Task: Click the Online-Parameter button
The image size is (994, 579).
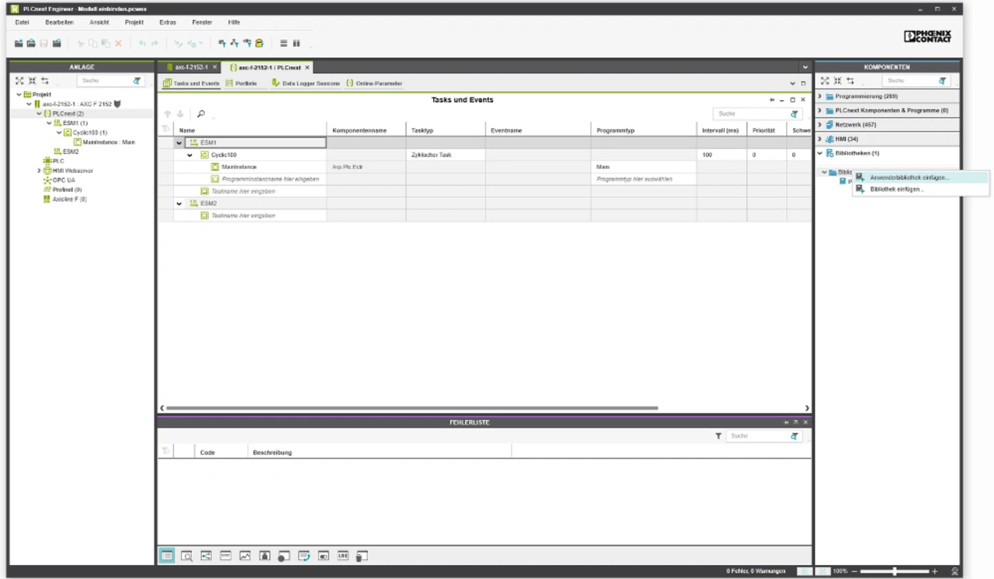Action: click(x=374, y=83)
